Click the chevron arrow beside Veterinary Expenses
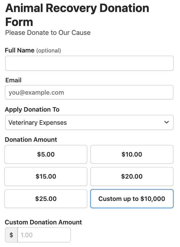180x247 pixels. click(167, 122)
